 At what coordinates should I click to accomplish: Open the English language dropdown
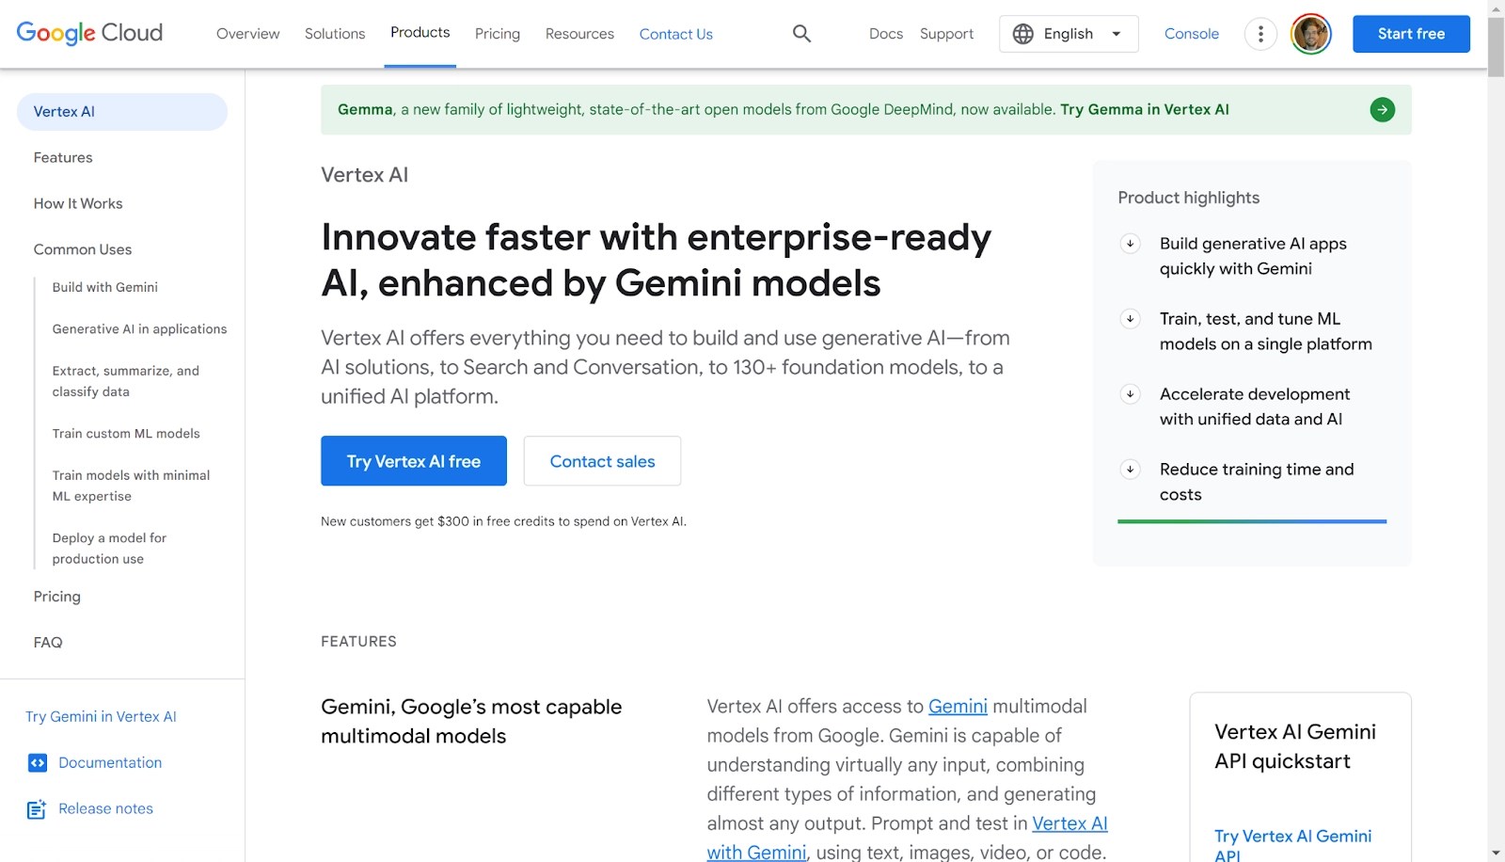tap(1069, 34)
